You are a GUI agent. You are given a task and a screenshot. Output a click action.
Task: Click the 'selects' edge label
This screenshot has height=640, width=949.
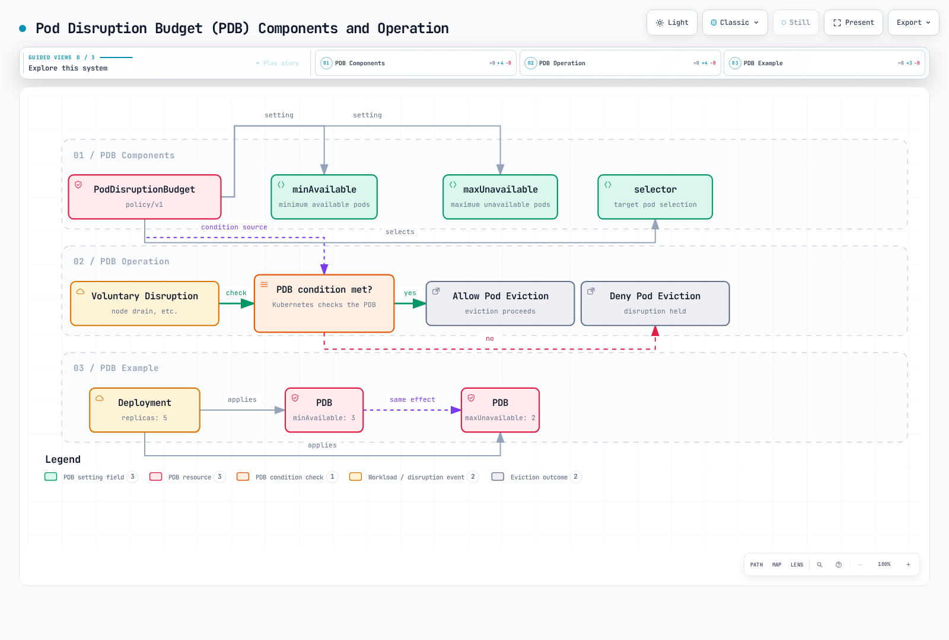(x=400, y=232)
